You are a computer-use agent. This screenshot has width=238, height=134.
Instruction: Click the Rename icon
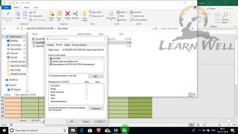point(75,14)
